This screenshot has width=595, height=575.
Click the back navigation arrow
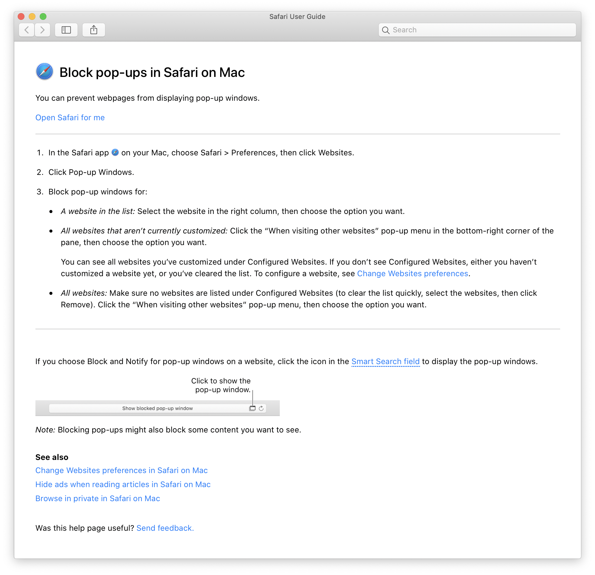[27, 30]
